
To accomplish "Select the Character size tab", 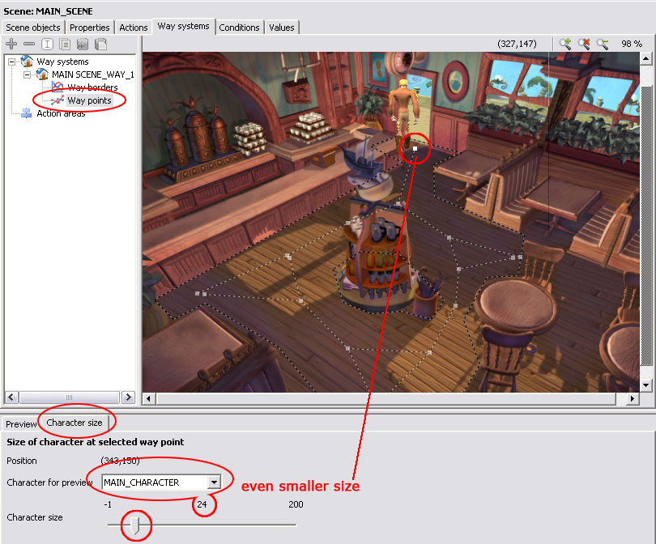I will coord(75,423).
